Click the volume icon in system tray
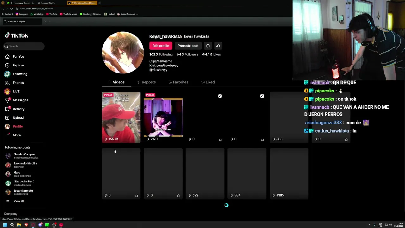Screen dimensions: 405x228 [x=390, y=225]
